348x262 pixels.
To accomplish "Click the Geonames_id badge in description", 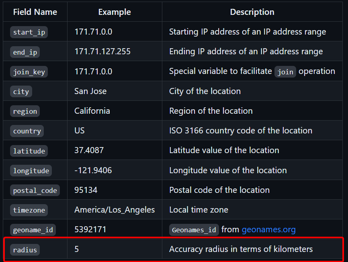I will (x=193, y=229).
